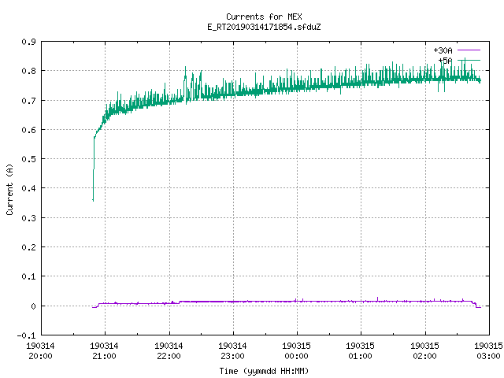Click the 190314 23:00 time tick label

tap(232, 351)
